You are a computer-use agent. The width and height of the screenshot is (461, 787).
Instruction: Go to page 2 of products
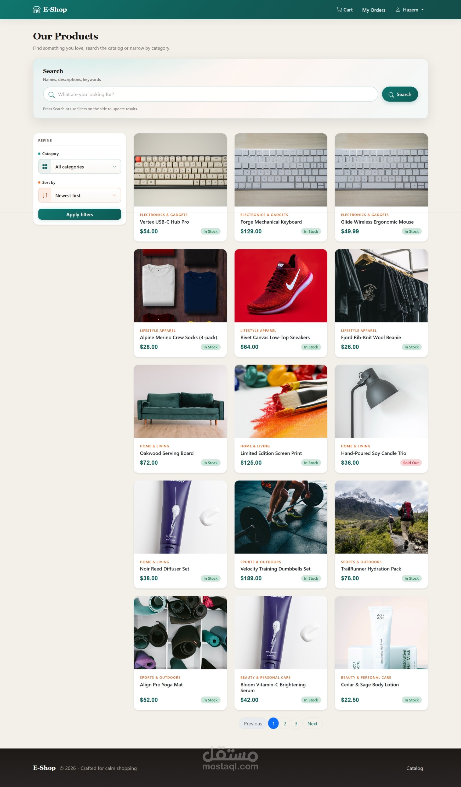click(x=284, y=724)
